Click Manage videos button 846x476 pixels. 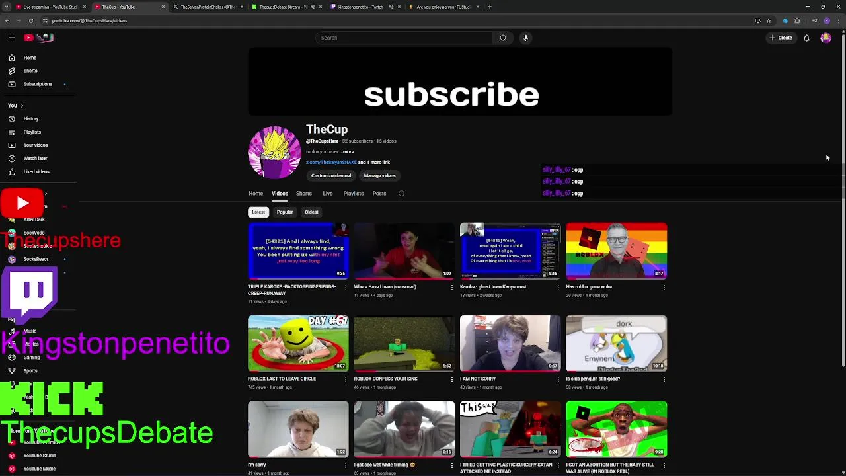(x=379, y=176)
